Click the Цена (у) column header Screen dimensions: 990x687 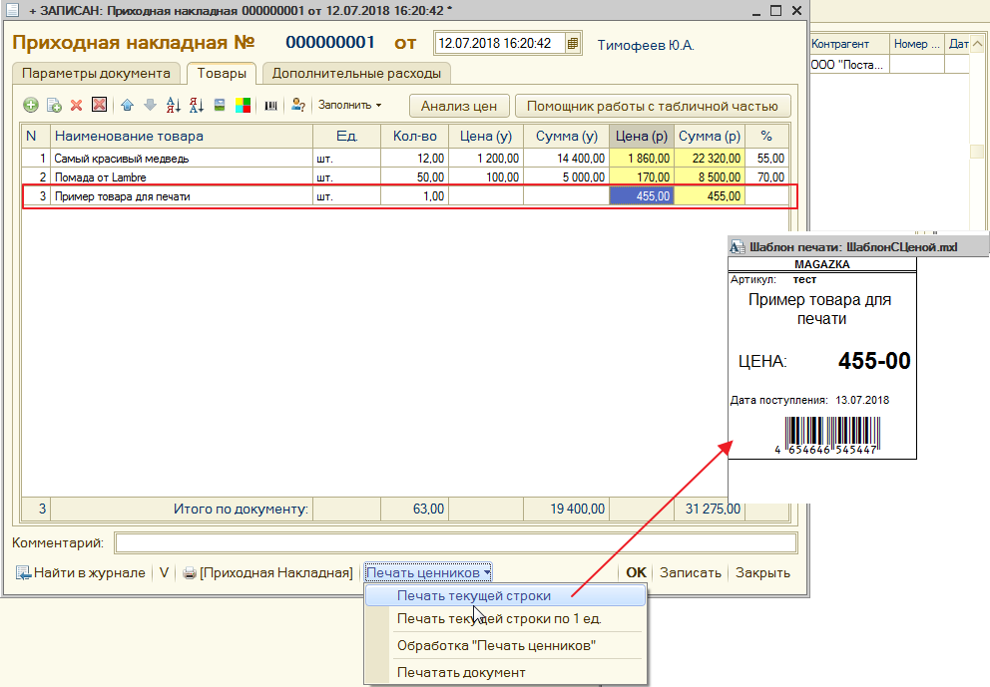(486, 137)
